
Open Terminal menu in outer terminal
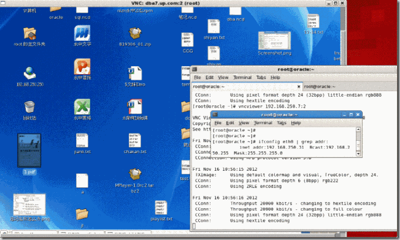pyautogui.click(x=242, y=77)
